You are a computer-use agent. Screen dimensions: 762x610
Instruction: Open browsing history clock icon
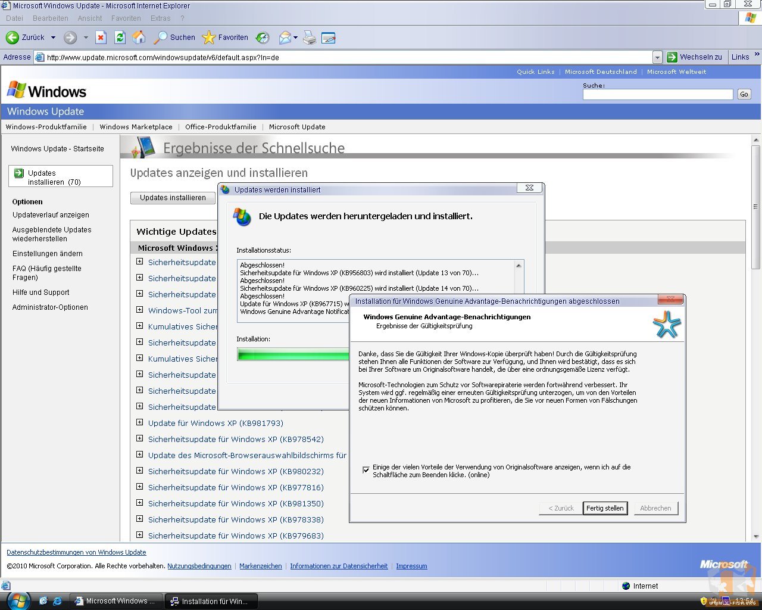263,38
